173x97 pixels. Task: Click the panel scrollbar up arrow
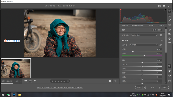pos(166,28)
